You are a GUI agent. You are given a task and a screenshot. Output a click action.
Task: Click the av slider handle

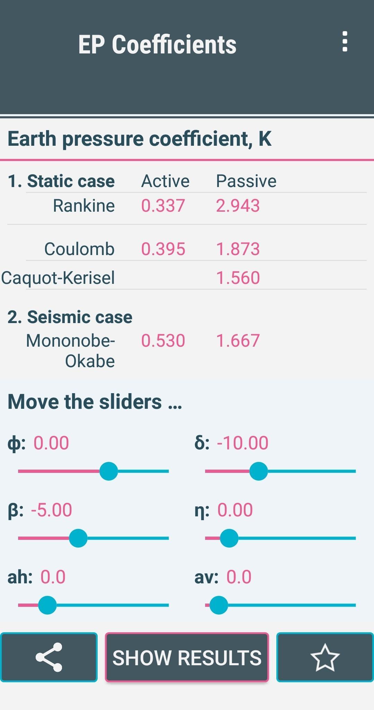(219, 605)
